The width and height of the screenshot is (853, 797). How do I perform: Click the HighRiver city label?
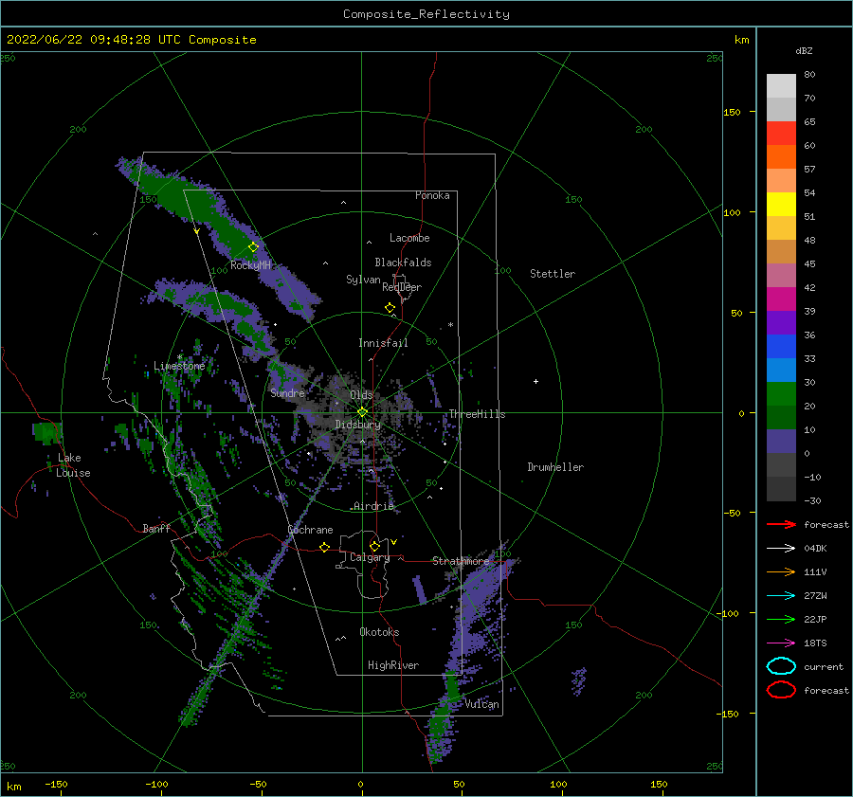tap(393, 665)
